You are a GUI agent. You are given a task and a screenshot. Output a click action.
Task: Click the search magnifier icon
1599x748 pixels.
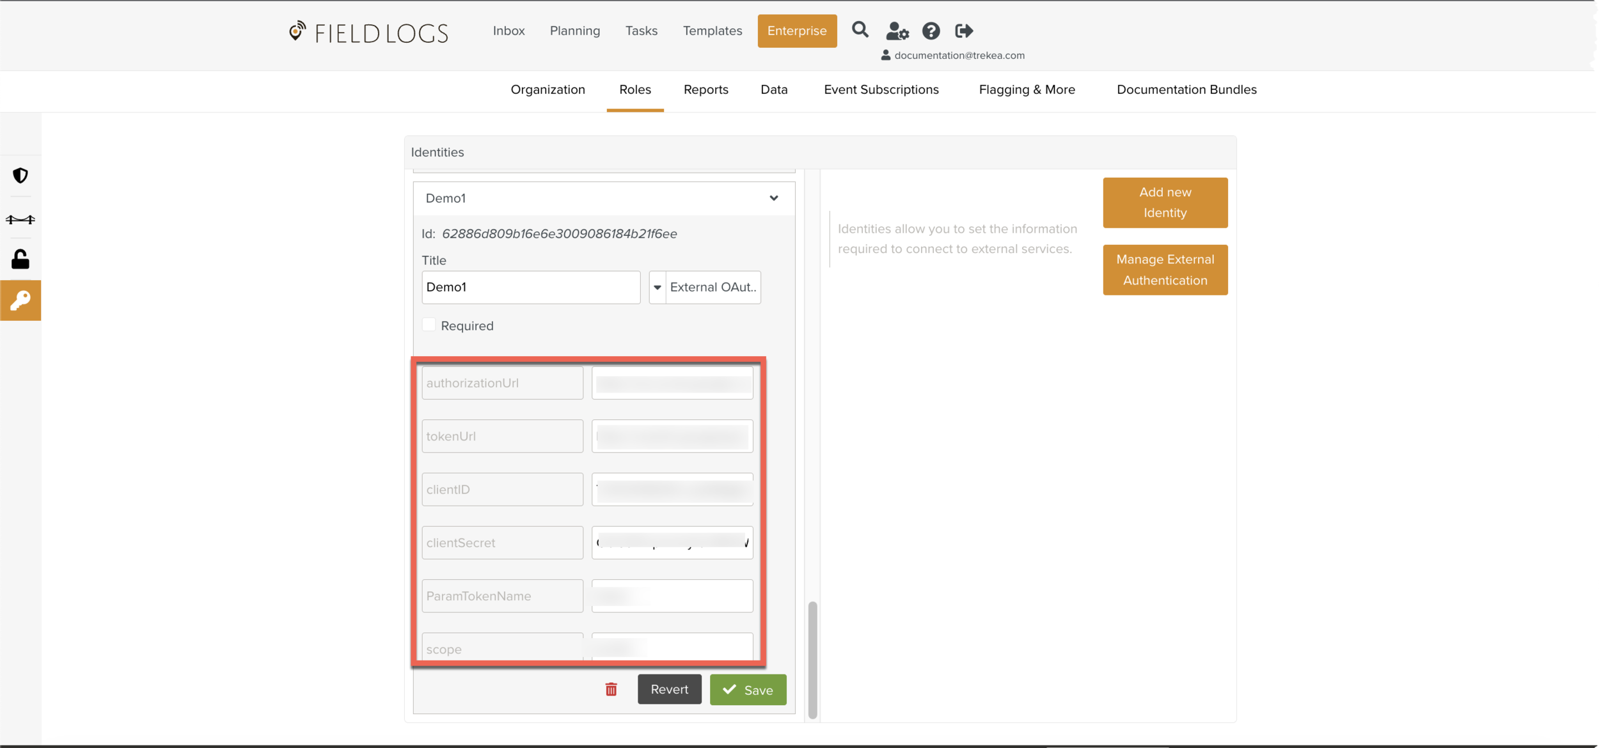860,30
